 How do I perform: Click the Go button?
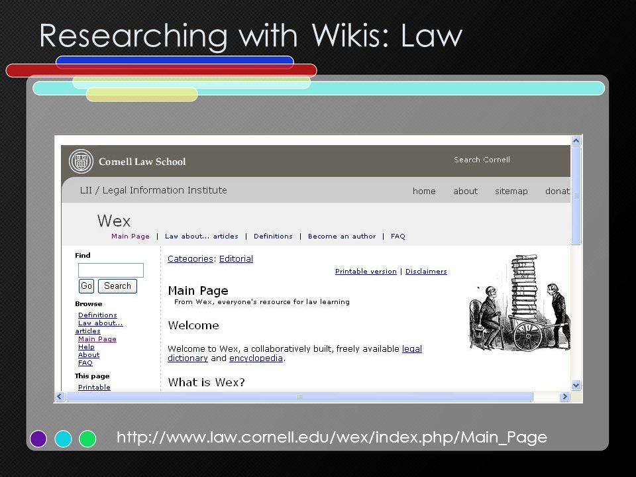click(86, 286)
